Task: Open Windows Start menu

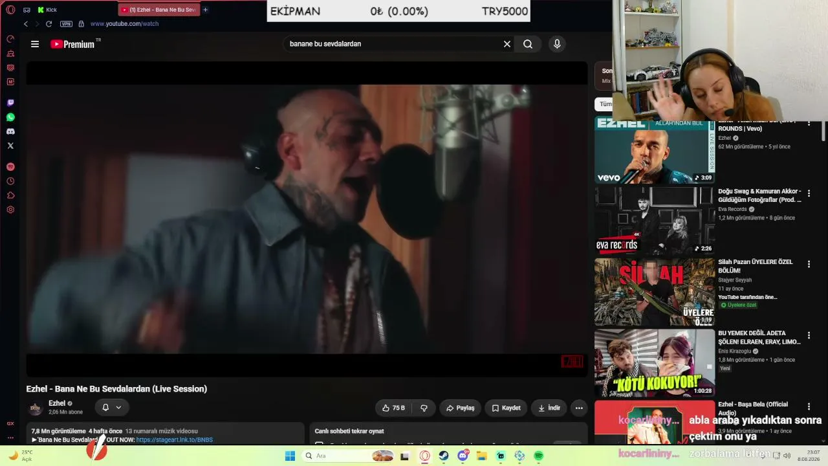Action: click(290, 456)
